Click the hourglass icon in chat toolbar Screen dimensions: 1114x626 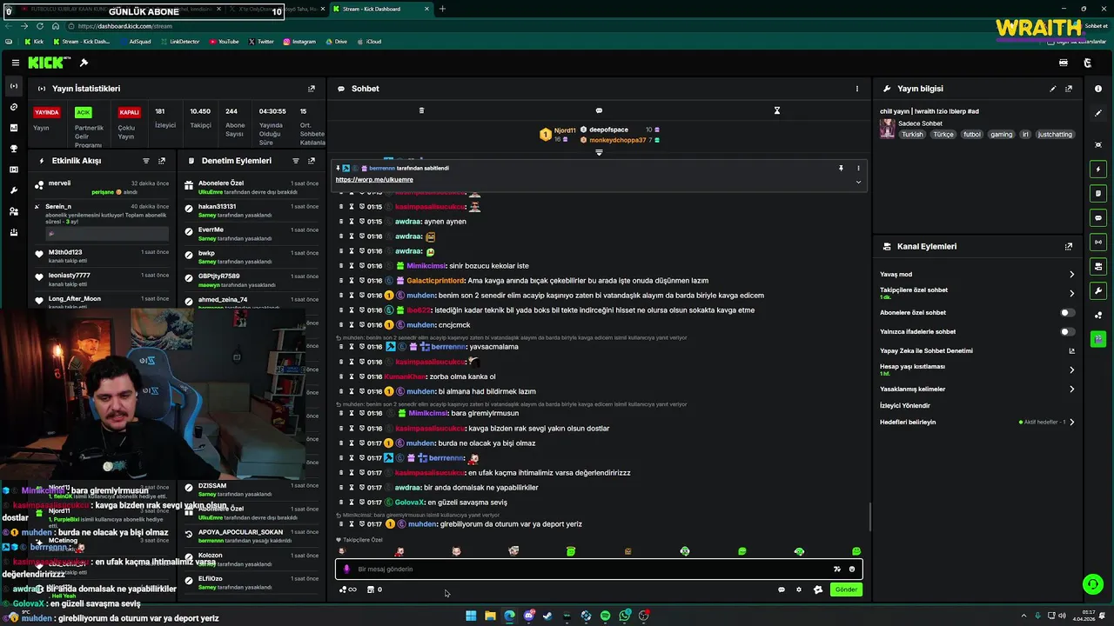point(777,110)
